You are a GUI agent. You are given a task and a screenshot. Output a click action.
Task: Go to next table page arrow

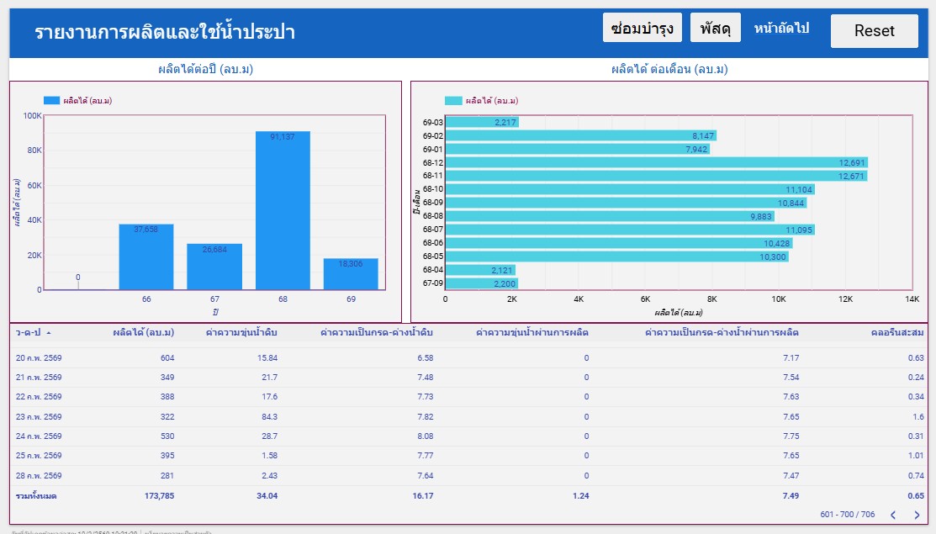(x=917, y=515)
